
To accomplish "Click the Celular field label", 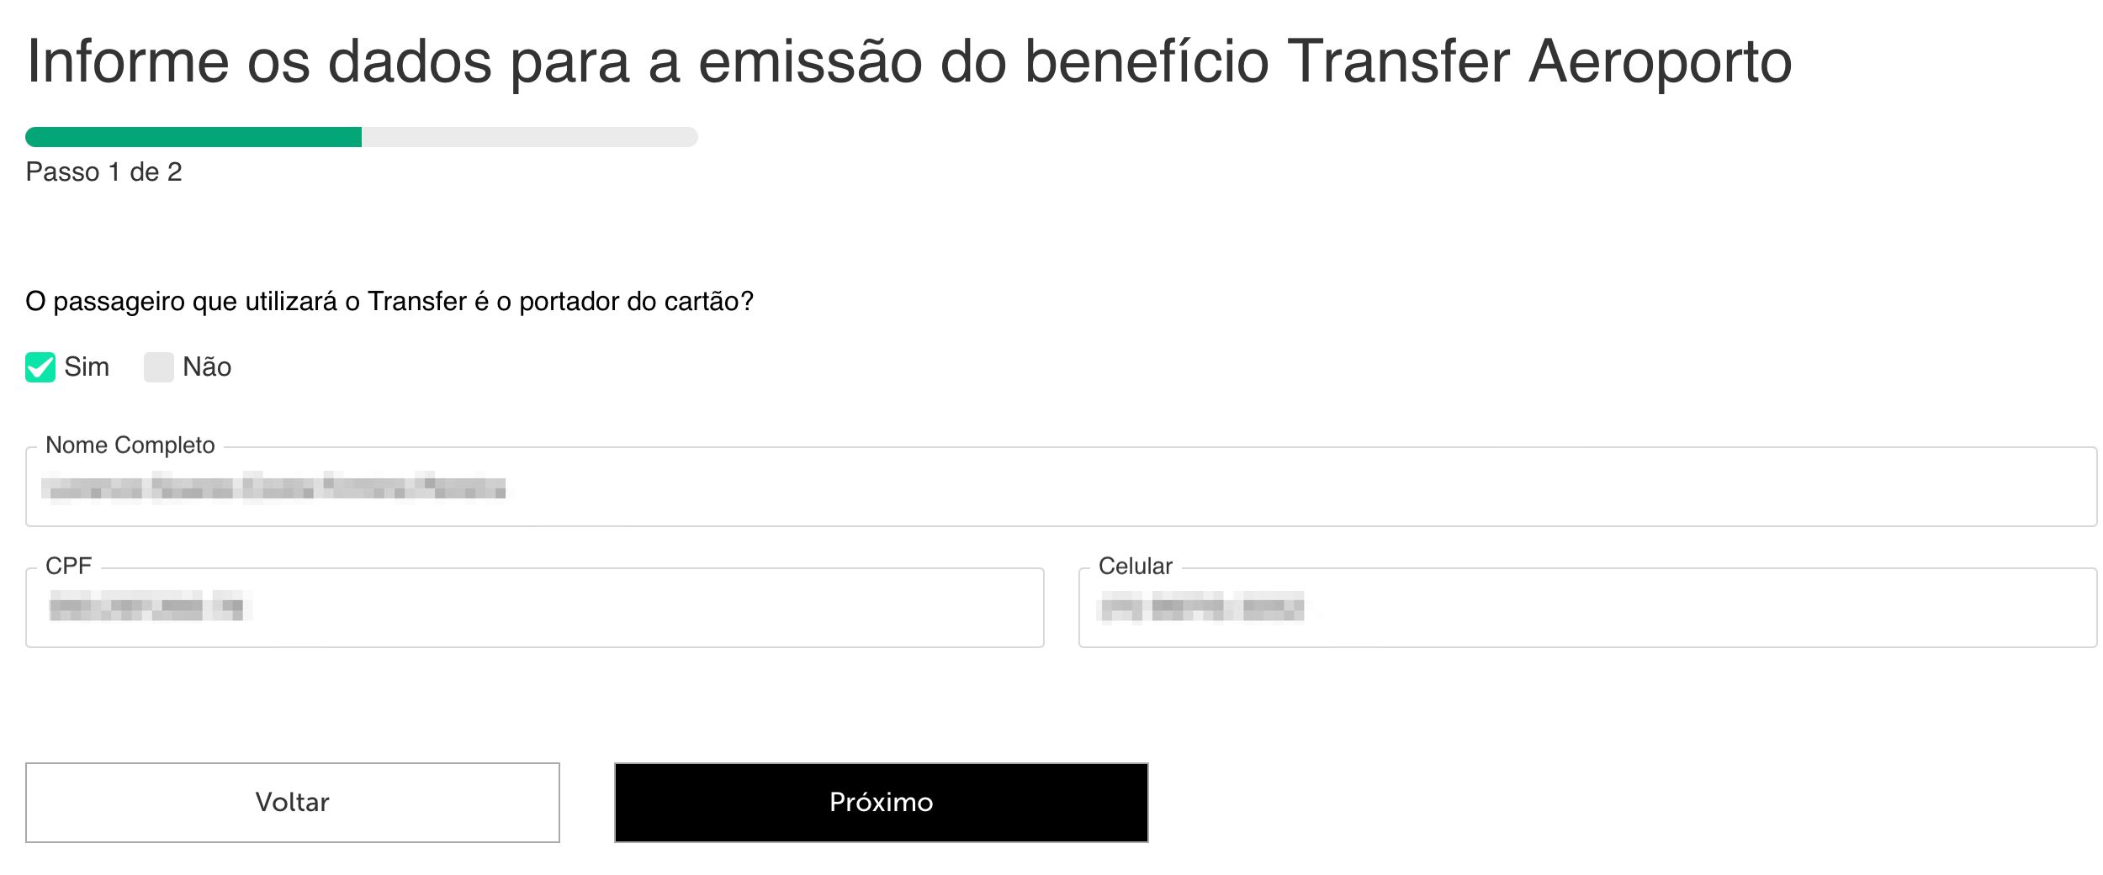I will (1136, 567).
